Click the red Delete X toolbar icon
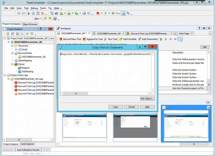Image resolution: width=215 pixels, height=156 pixels. click(x=42, y=13)
